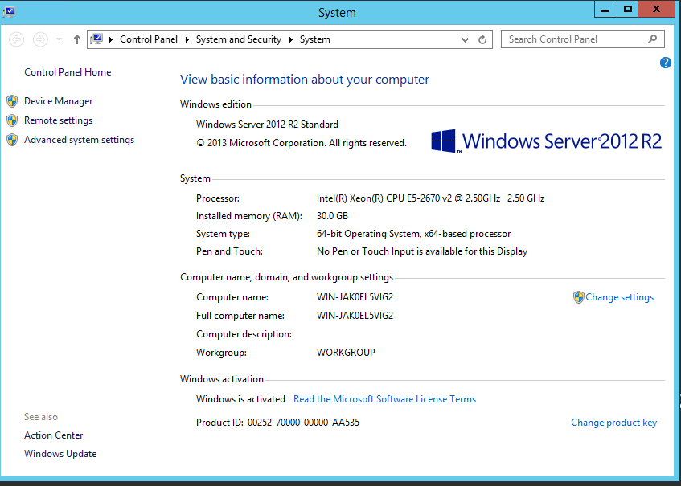The height and width of the screenshot is (486, 681).
Task: Click the Product ID '00252-70000-00000-AA535'
Action: (303, 423)
